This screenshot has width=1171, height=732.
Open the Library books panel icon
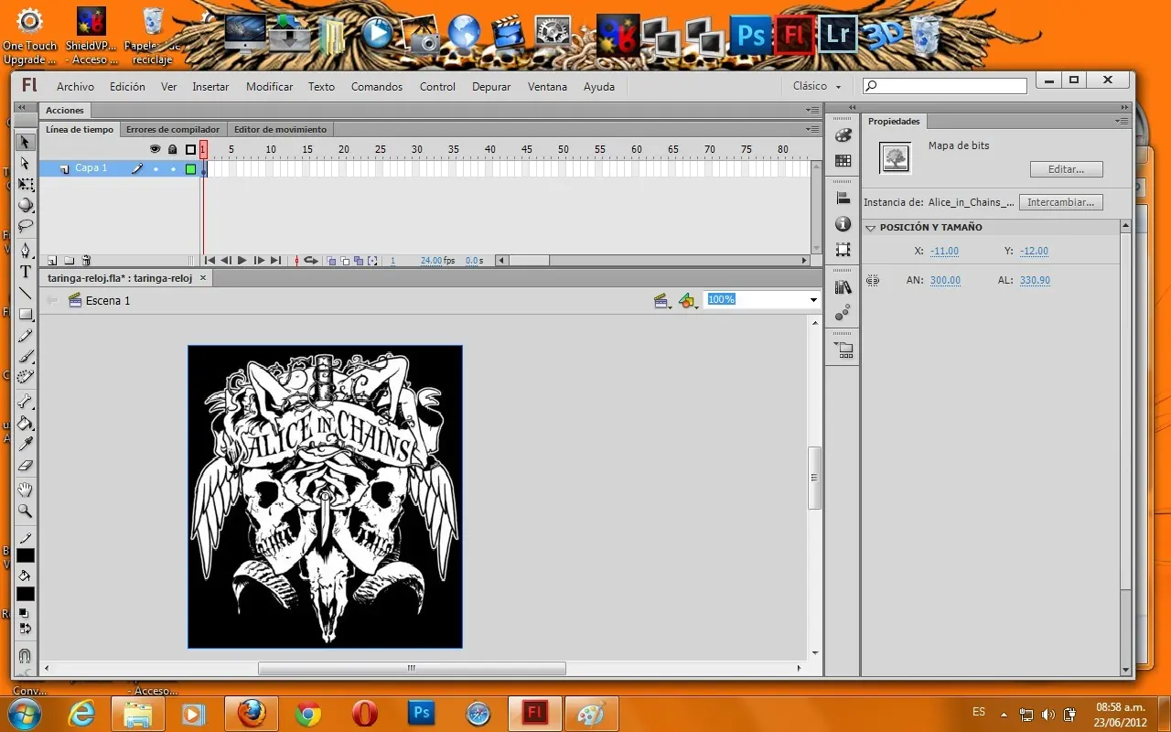[x=843, y=287]
